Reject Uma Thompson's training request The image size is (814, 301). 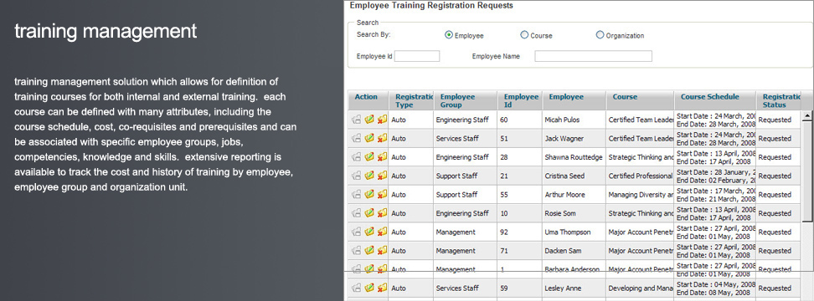click(382, 232)
